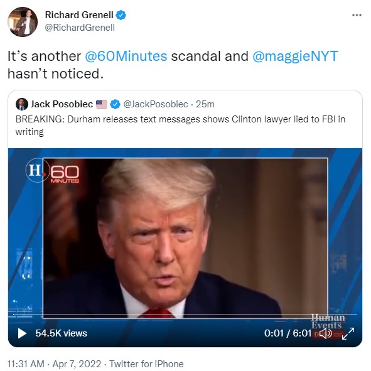
Task: Click Jack Posobiec's verified badge
Action: (116, 104)
